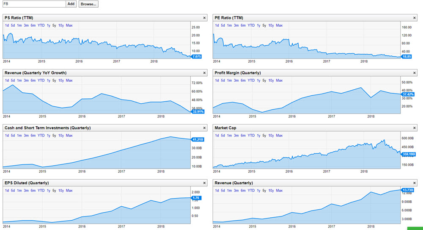Set Revenue YoY Growth chart to 6m range

tap(33, 80)
